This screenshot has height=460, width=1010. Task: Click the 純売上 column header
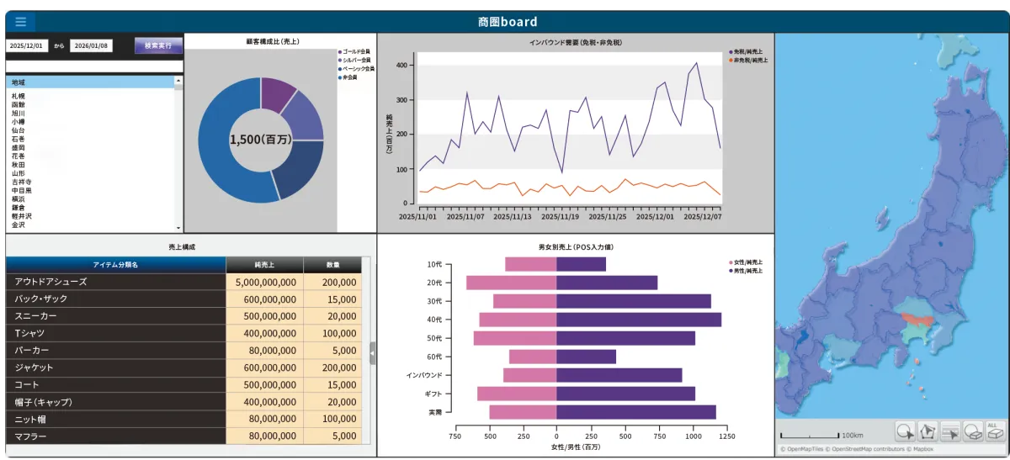pos(264,265)
